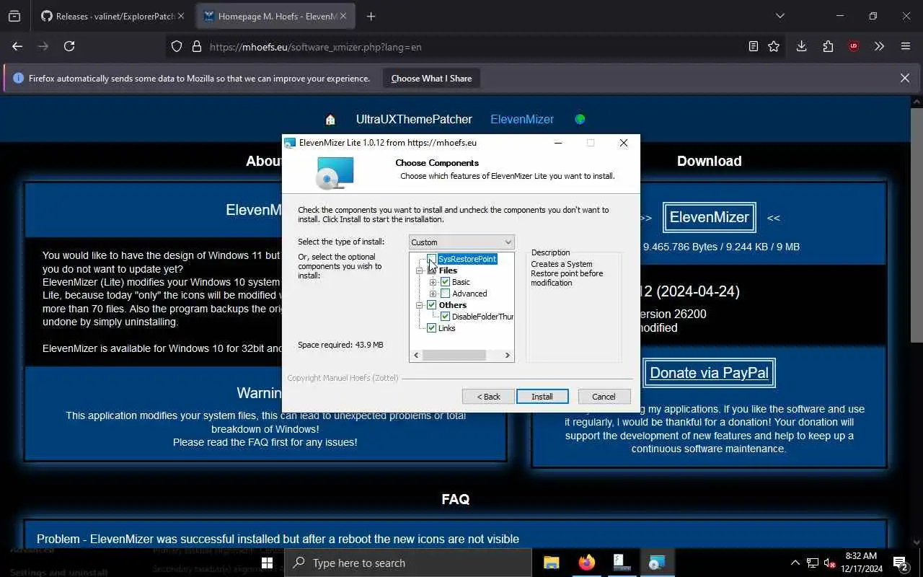Toggle reader view icon

(754, 46)
